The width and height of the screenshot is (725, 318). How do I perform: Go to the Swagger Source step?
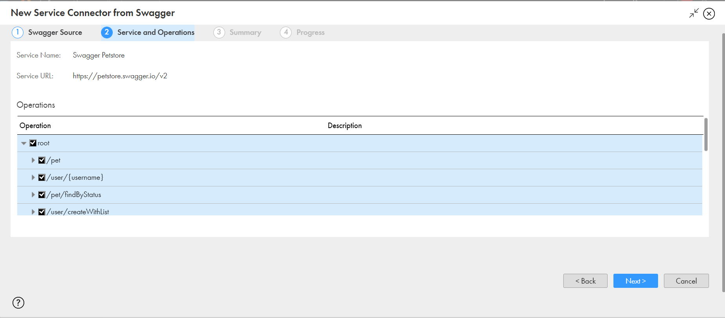coord(55,33)
